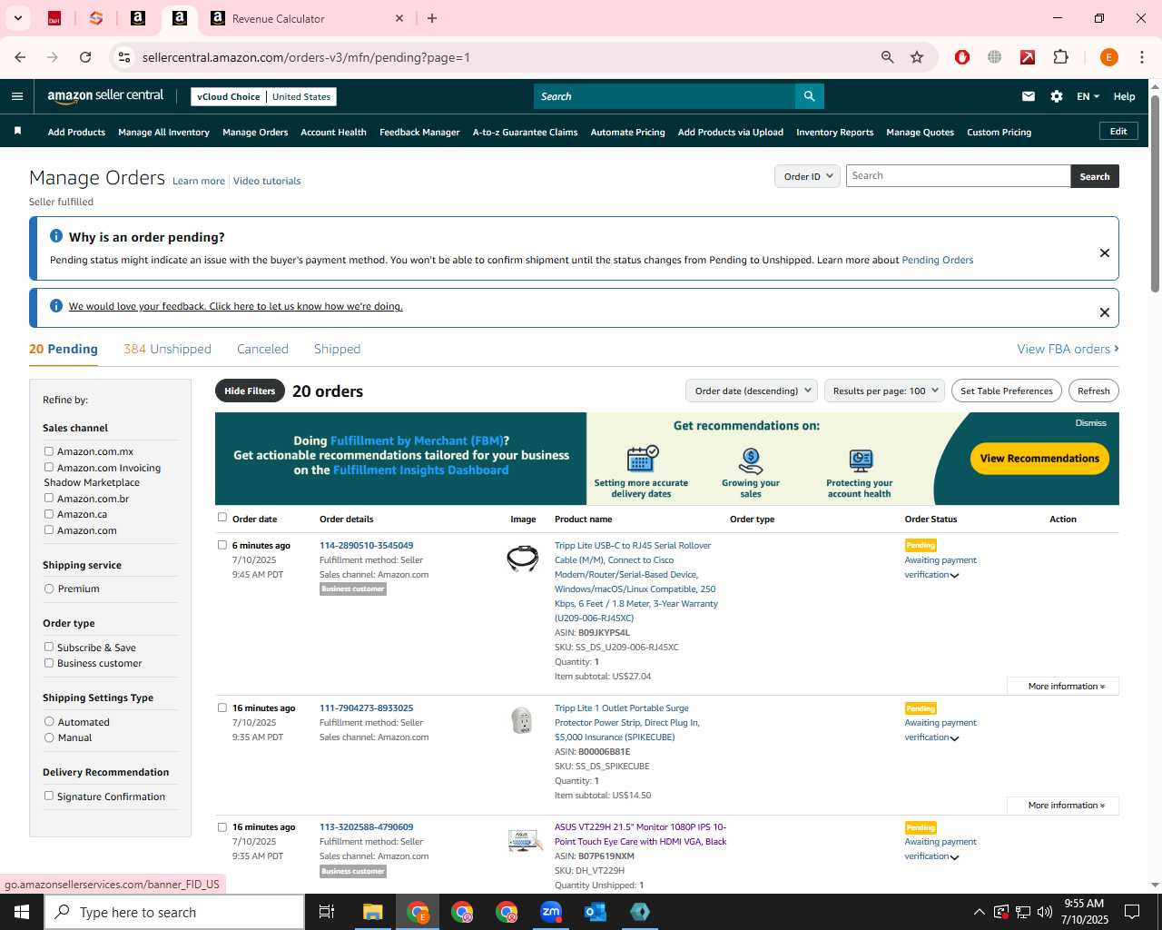1162x930 pixels.
Task: Check the Amazon.ca sales channel
Action: [49, 514]
